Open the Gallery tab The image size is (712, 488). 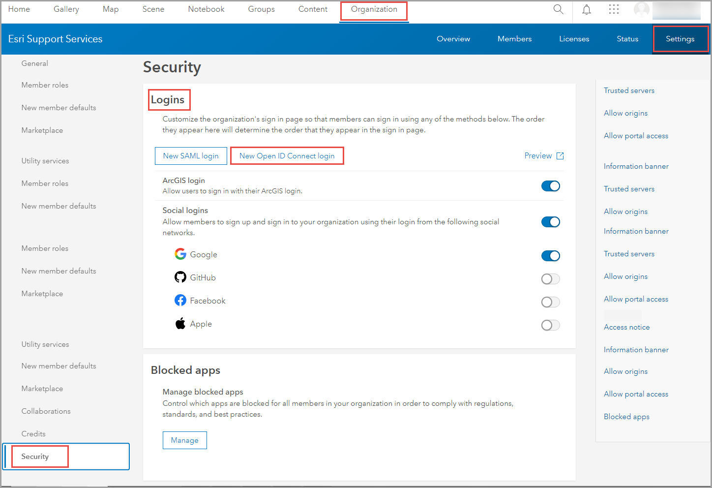click(x=66, y=9)
